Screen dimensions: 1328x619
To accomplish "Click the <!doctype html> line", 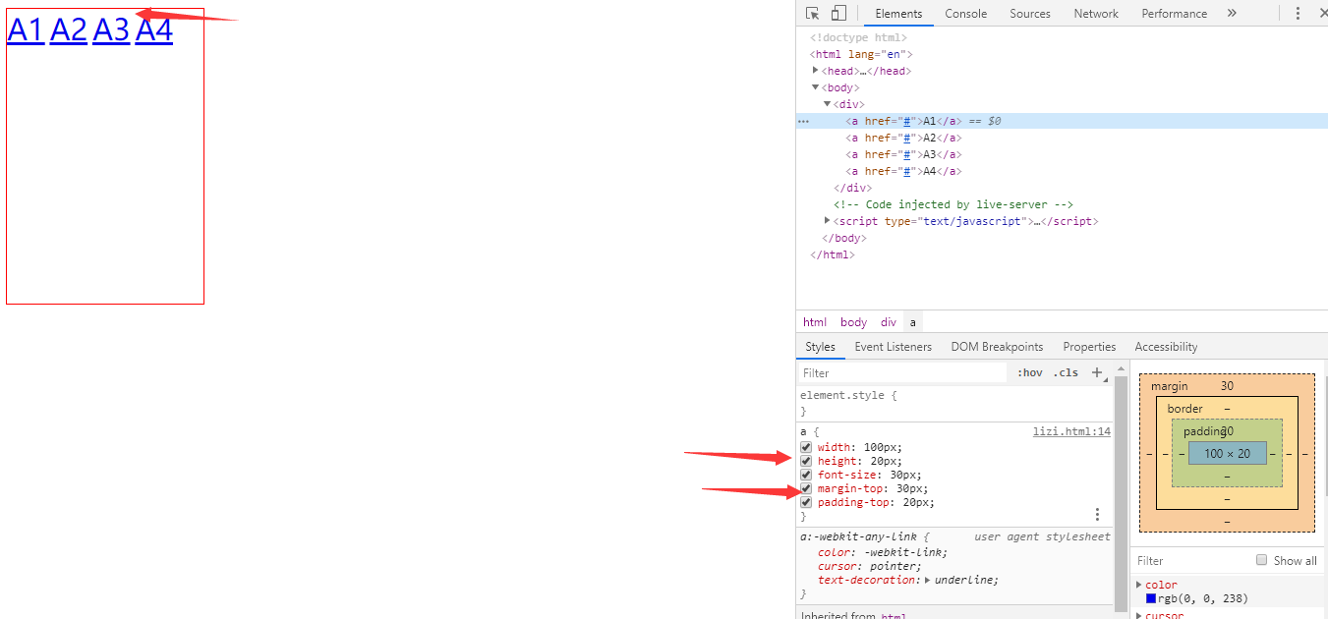I will [x=859, y=37].
